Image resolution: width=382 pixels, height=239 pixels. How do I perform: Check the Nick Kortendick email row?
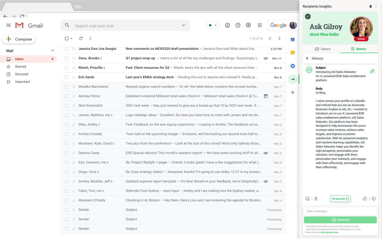(x=67, y=105)
